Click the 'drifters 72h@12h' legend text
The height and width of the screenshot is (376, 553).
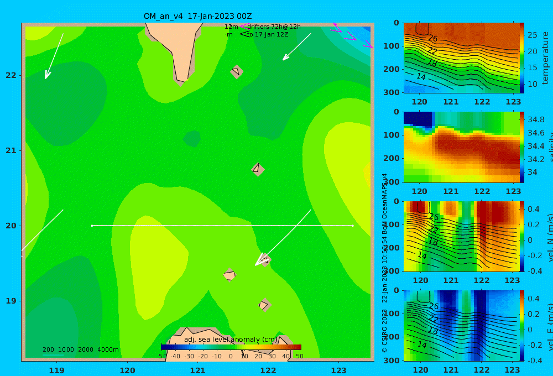[274, 27]
